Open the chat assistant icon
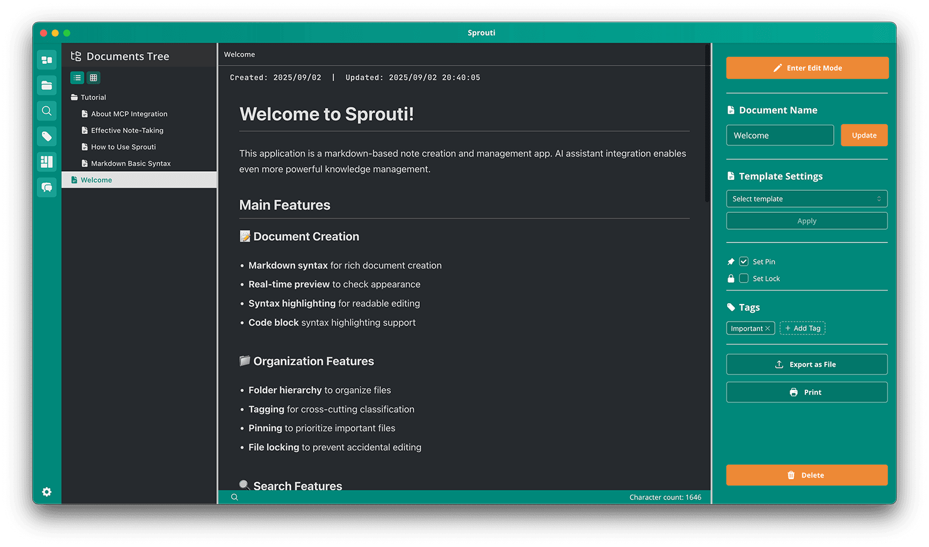The width and height of the screenshot is (929, 547). click(46, 187)
